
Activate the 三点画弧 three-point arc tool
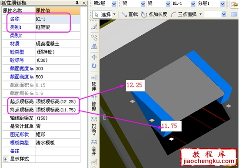[184, 14]
